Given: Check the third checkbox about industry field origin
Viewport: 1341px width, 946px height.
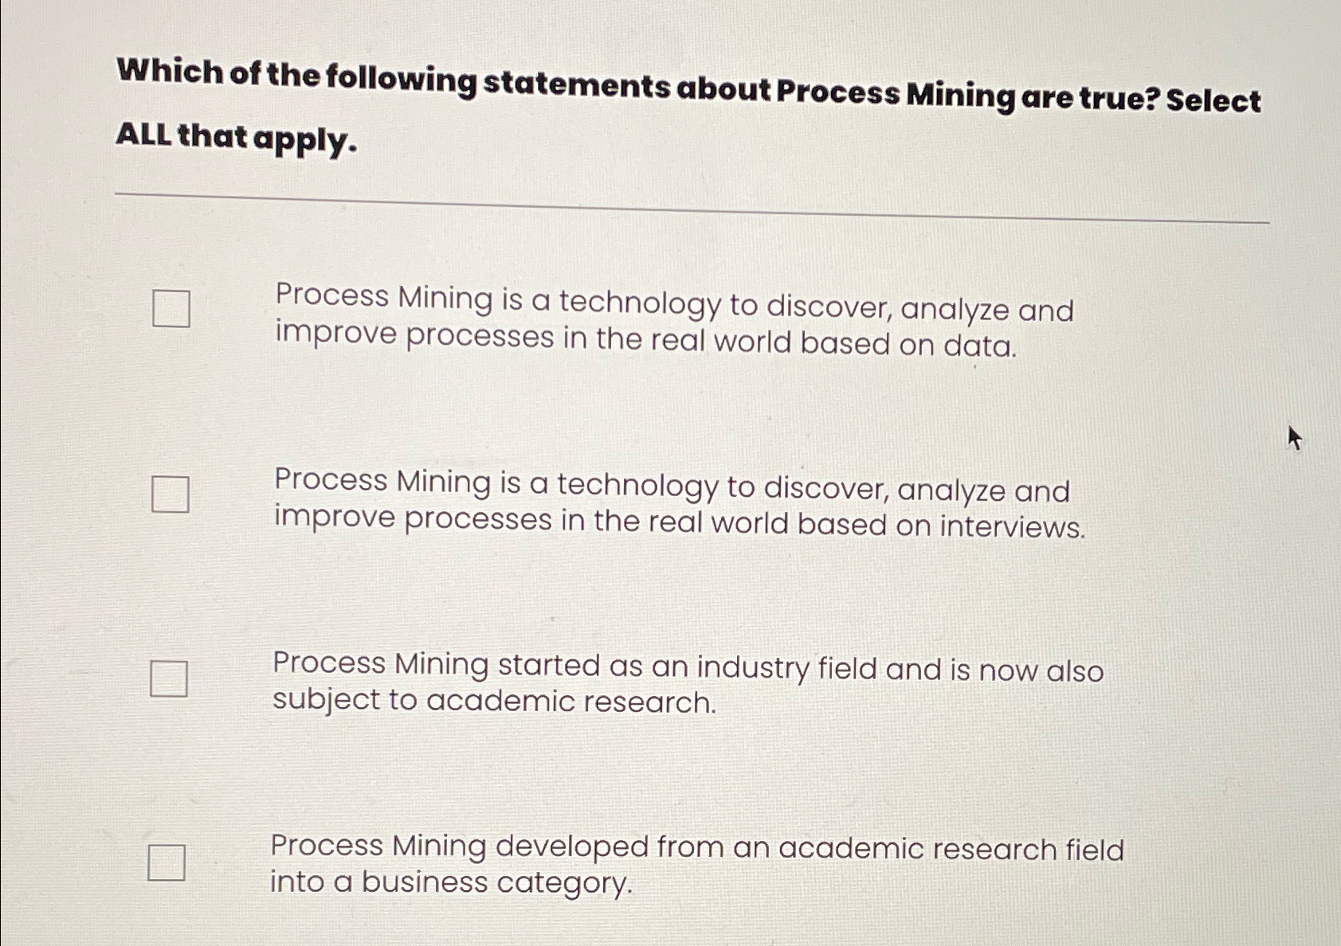Looking at the screenshot, I should 170,680.
